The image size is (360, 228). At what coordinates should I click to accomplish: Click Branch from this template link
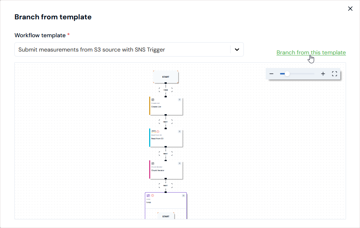(311, 53)
